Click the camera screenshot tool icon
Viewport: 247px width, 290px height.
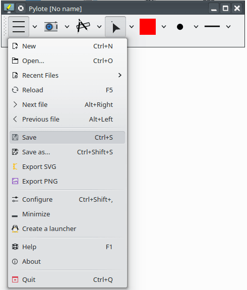pyautogui.click(x=51, y=27)
